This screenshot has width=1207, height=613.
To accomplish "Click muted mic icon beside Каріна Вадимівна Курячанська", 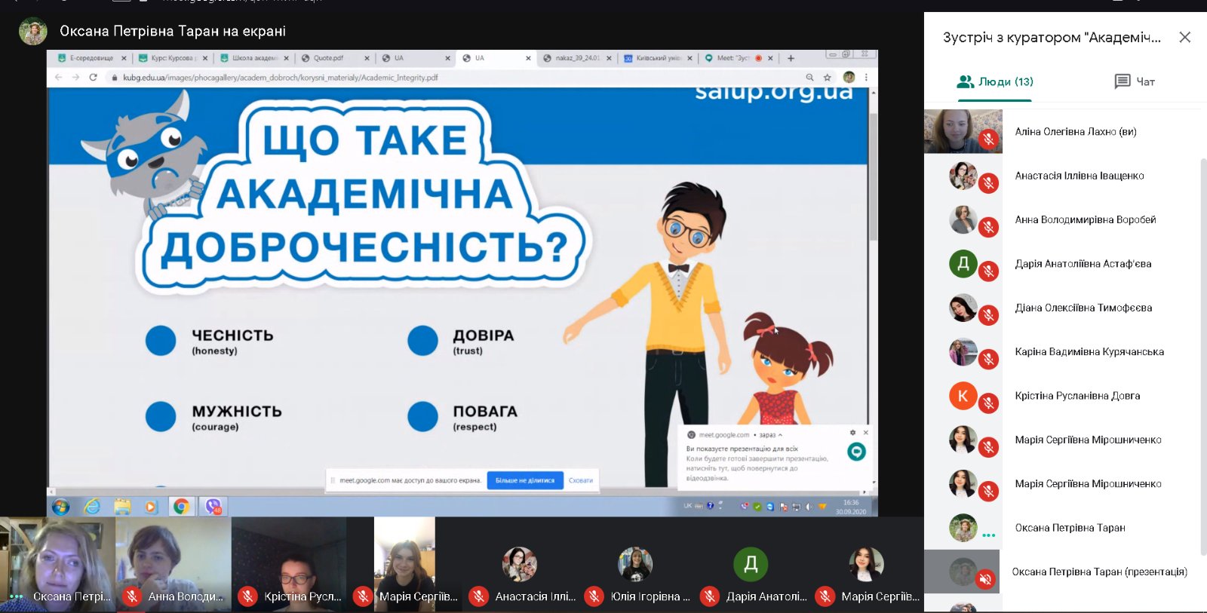I will (x=988, y=360).
